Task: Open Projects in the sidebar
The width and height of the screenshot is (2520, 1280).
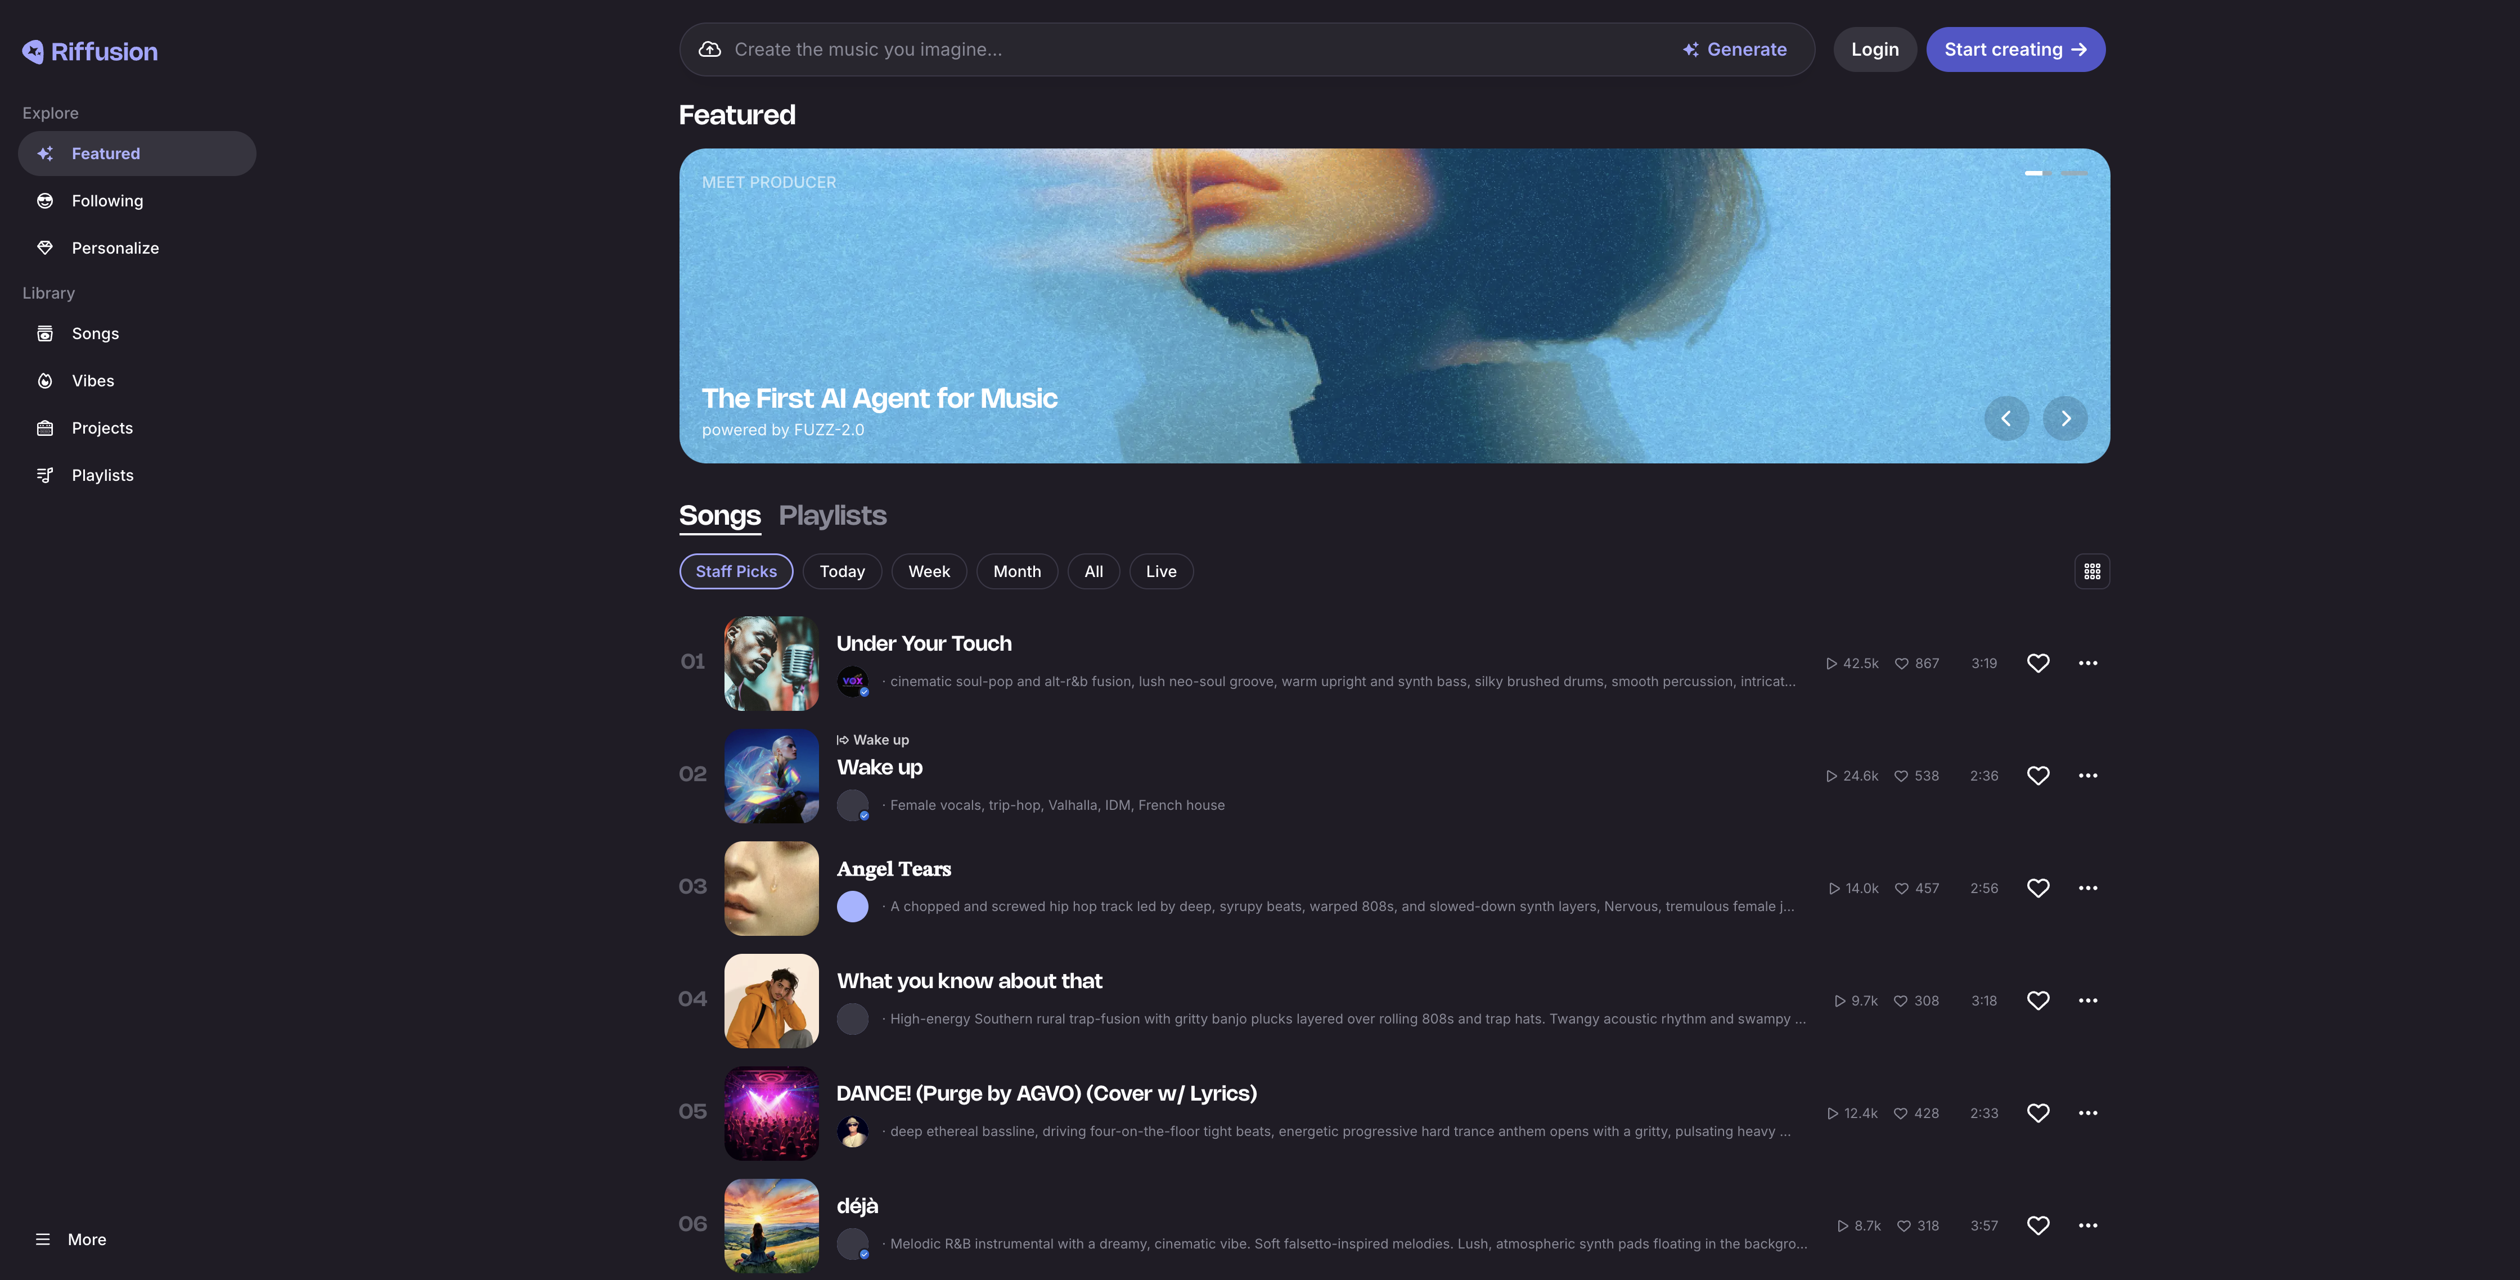Action: (x=102, y=429)
